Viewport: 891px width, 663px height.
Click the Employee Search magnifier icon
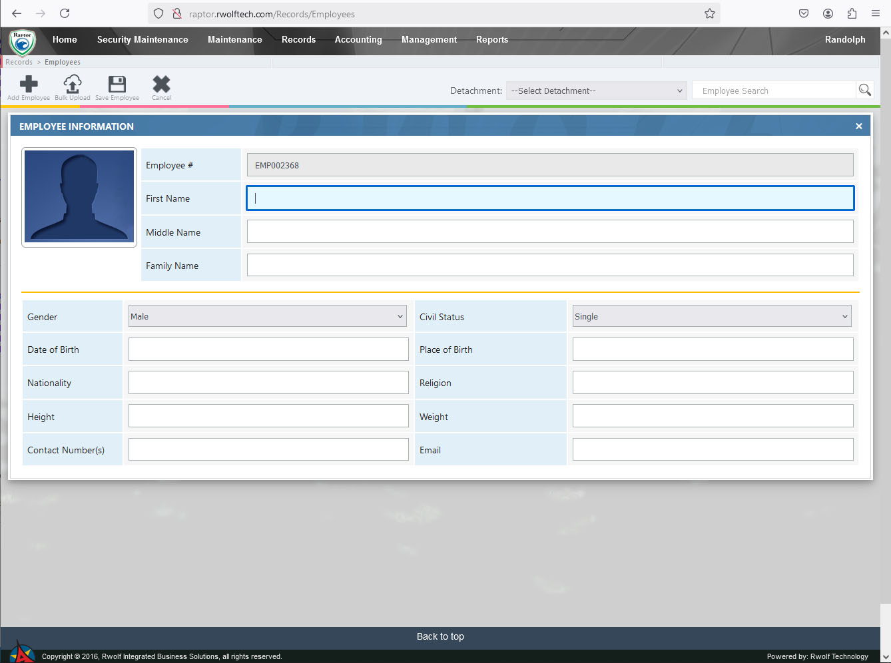click(x=864, y=91)
